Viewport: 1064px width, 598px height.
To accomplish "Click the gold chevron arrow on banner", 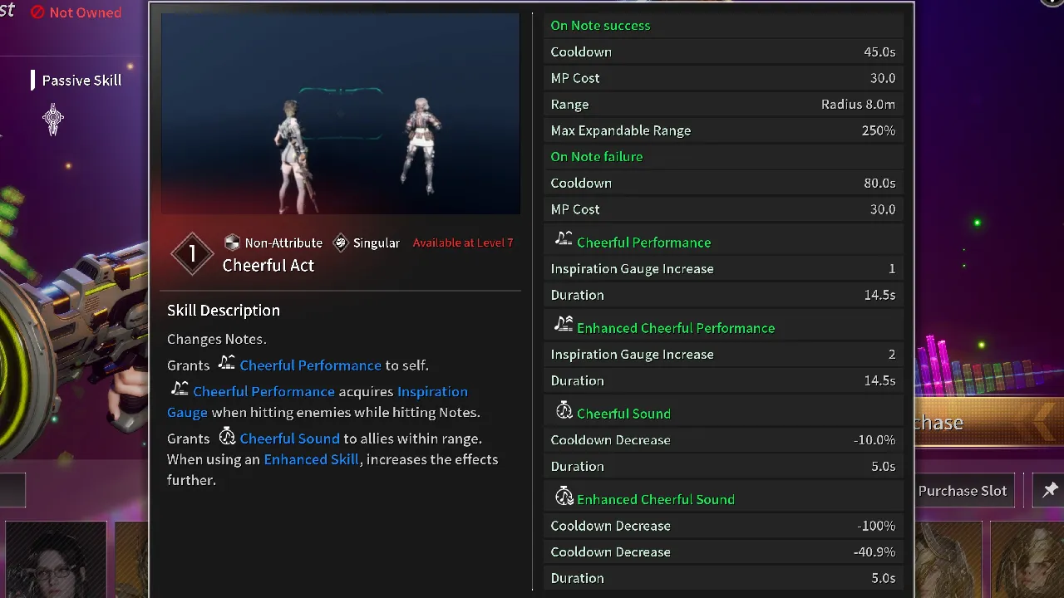I will click(1045, 422).
